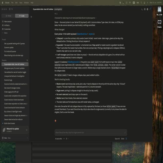Open the Window menu in the menu bar
Viewport: 163px width, 163px height.
click(x=26, y=3)
